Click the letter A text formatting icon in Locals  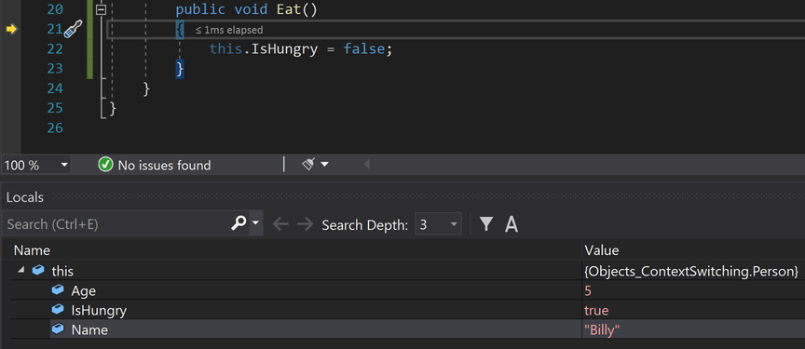pyautogui.click(x=511, y=224)
